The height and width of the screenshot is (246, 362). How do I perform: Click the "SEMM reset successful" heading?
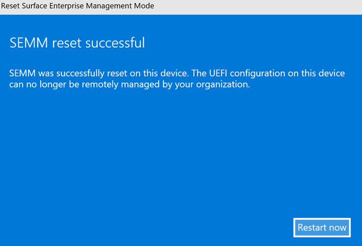pyautogui.click(x=77, y=43)
